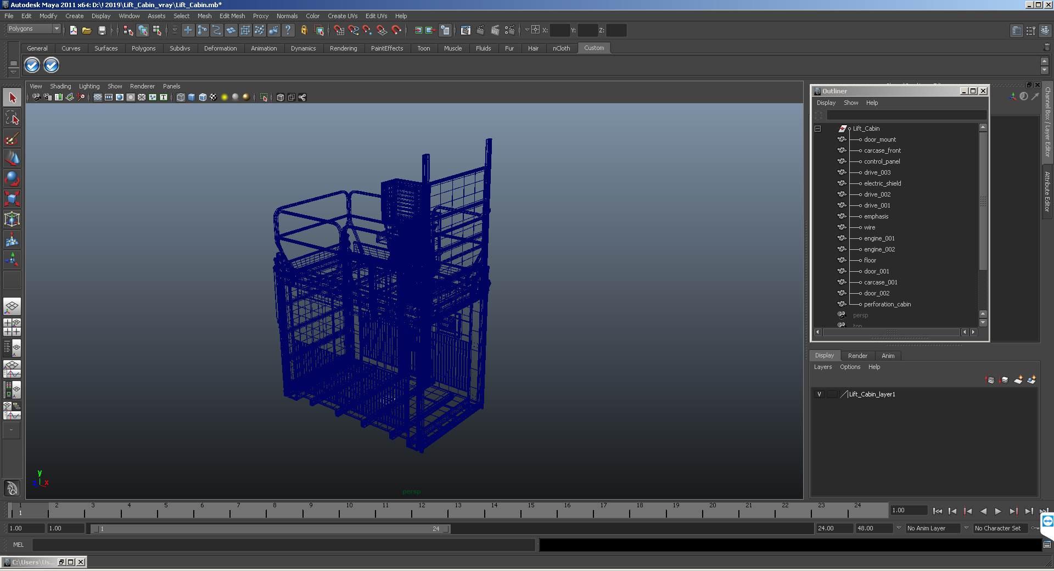Go to start of playback range

coord(937,511)
